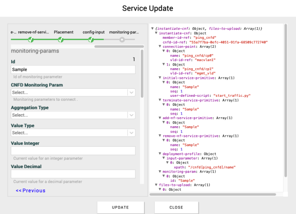Collapse the monitoring-param array node
Viewport: 296px width, 214px height.
click(x=160, y=172)
